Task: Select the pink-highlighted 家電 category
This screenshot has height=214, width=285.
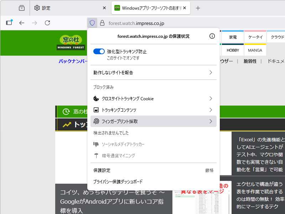Action: tap(232, 36)
